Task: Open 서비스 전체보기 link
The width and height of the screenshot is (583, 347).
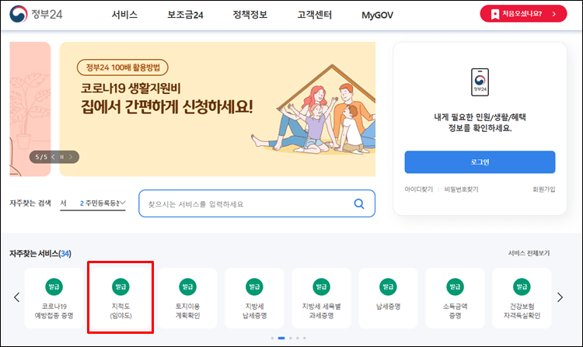Action: [x=529, y=253]
